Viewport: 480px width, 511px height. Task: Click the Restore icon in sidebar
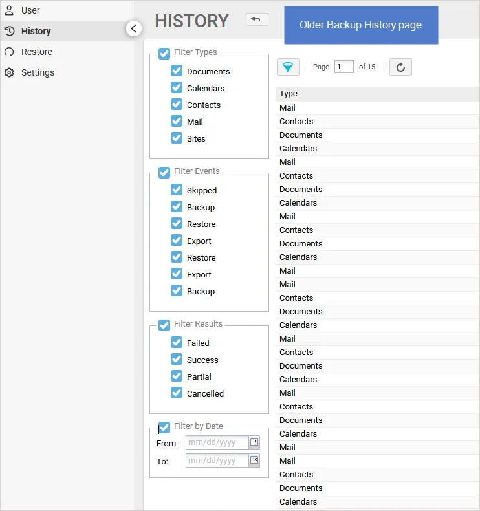point(9,52)
